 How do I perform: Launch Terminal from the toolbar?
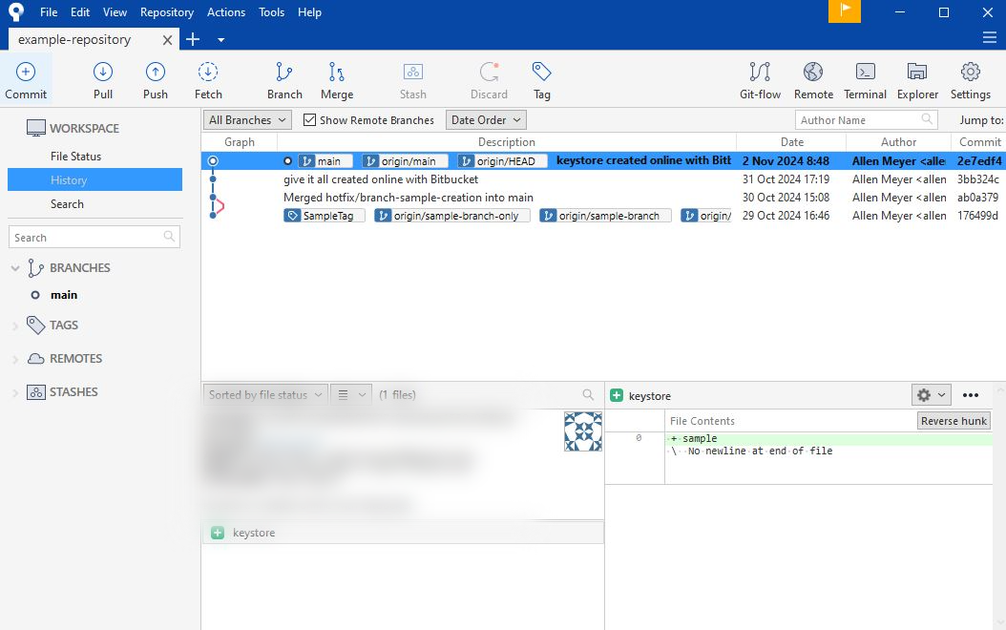(865, 73)
